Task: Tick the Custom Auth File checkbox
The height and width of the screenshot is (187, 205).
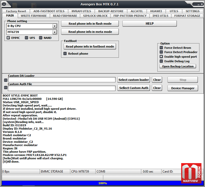Action: pyautogui.click(x=6, y=88)
